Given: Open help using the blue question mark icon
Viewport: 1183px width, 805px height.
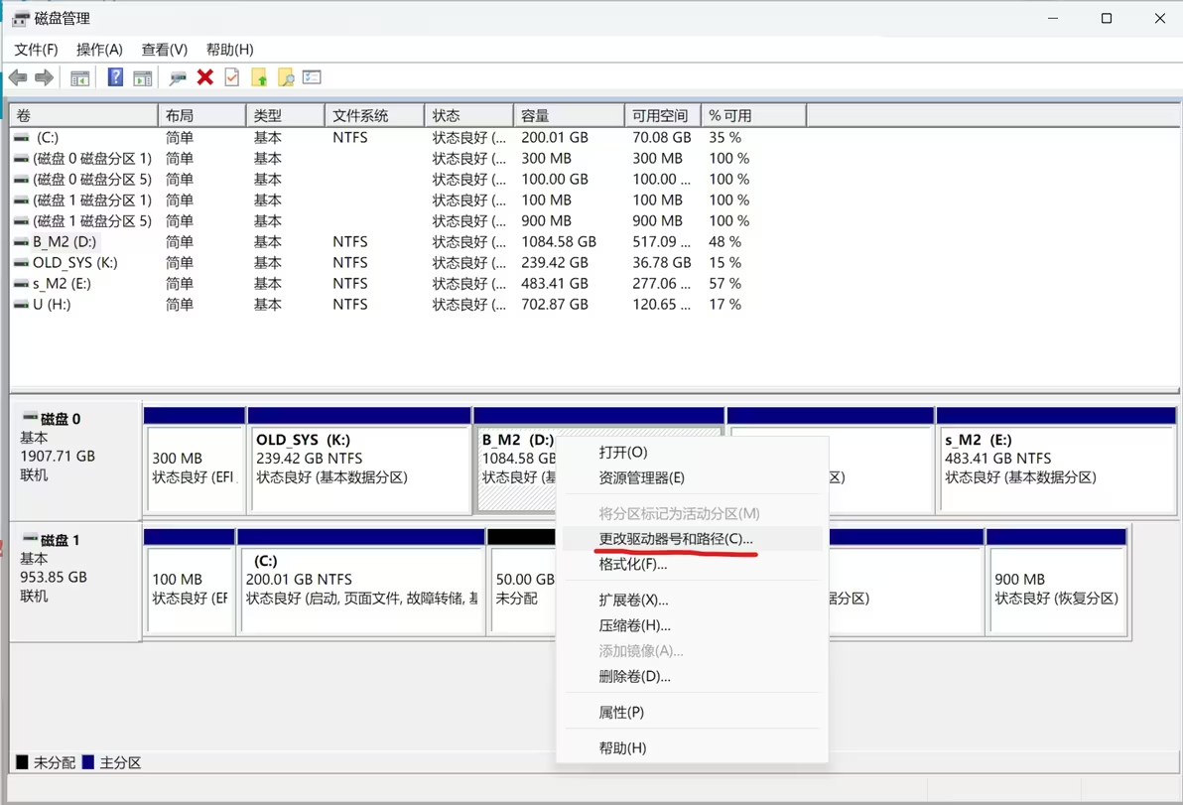Looking at the screenshot, I should coord(116,77).
